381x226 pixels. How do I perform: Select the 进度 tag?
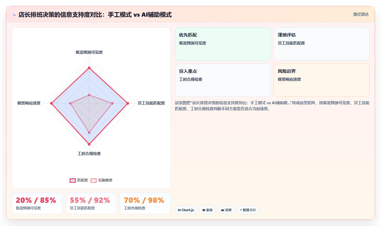tap(226, 210)
